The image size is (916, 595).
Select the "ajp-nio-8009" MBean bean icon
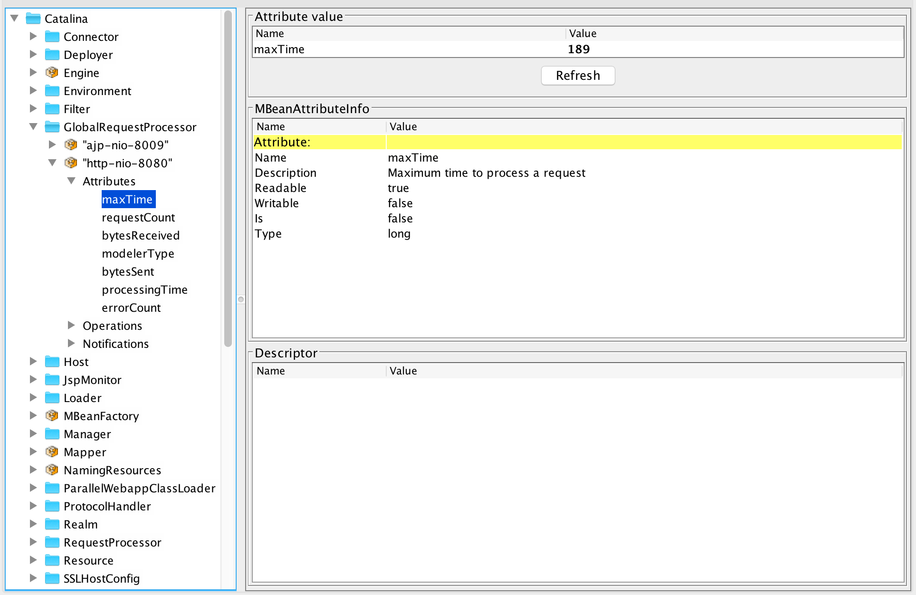70,145
